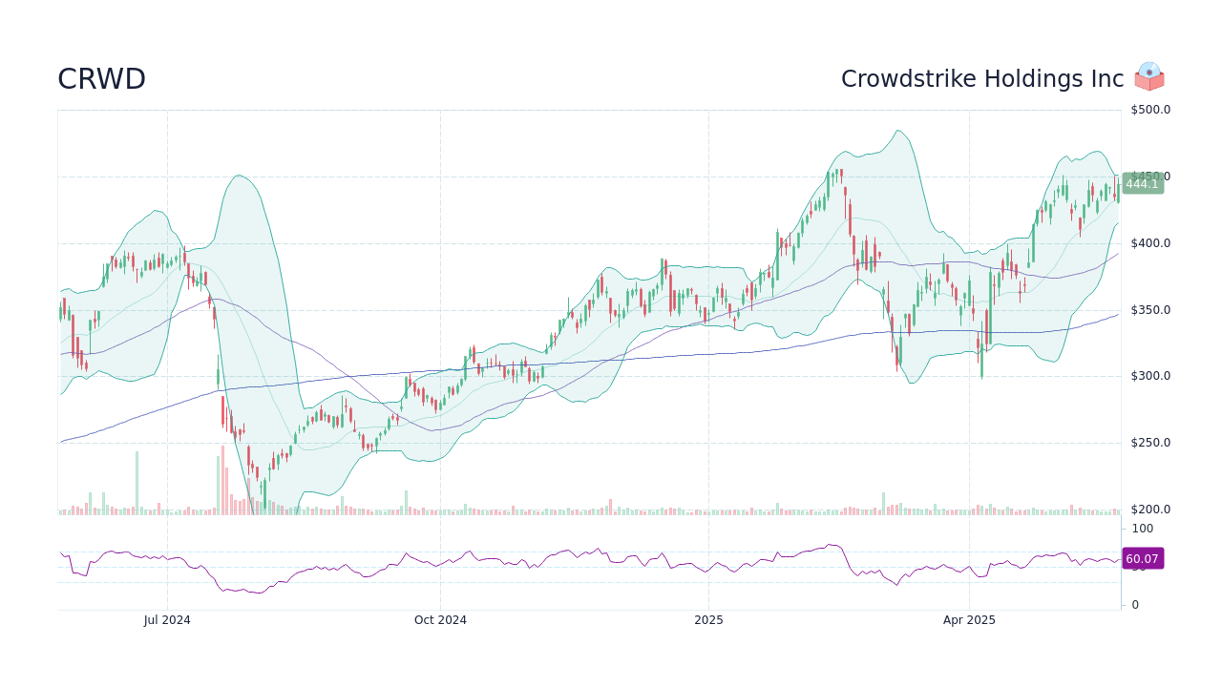Click the 60.07 RSI value label

coord(1142,559)
